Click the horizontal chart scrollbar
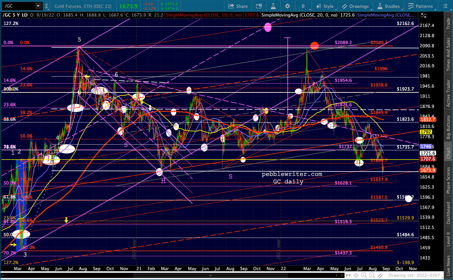453x280 pixels. coord(211,275)
